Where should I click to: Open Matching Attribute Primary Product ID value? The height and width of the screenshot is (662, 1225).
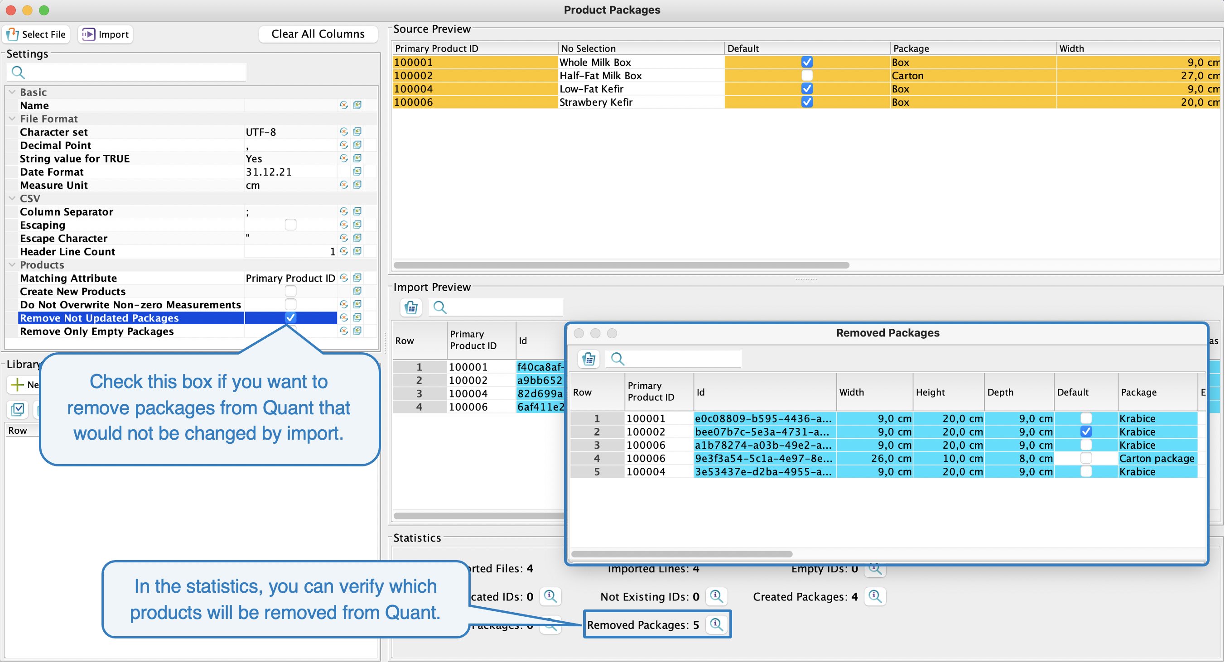tap(290, 278)
